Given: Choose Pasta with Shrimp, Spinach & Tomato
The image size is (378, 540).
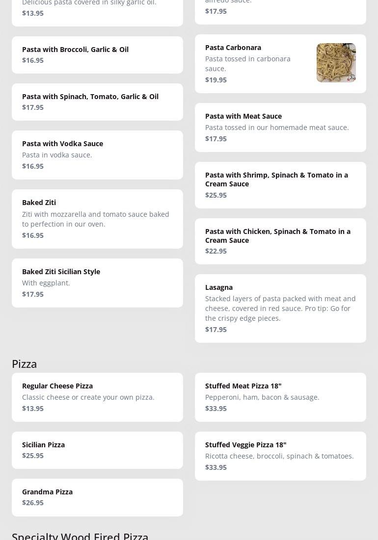Looking at the screenshot, I should [x=280, y=185].
